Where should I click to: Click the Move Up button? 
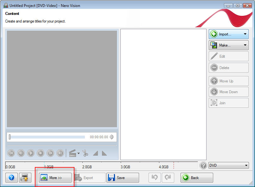coord(228,81)
